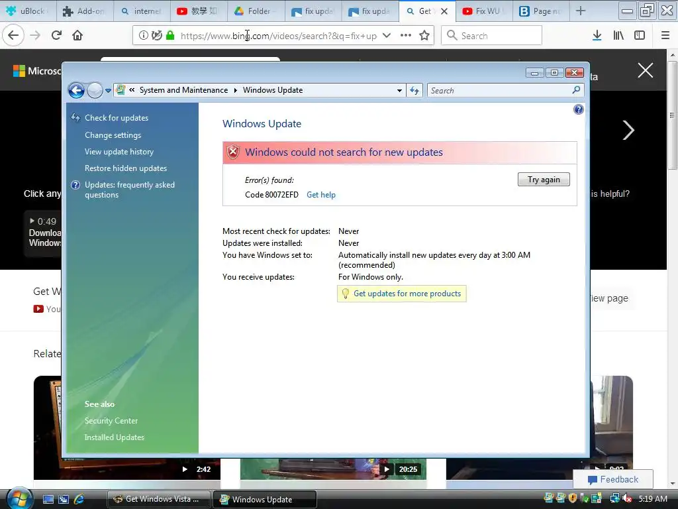Go back in the Windows Update window

[x=77, y=90]
